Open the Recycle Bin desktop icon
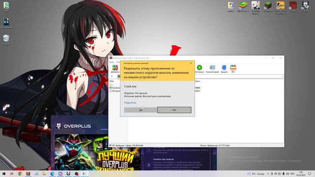The height and width of the screenshot is (177, 315). [x=6, y=40]
